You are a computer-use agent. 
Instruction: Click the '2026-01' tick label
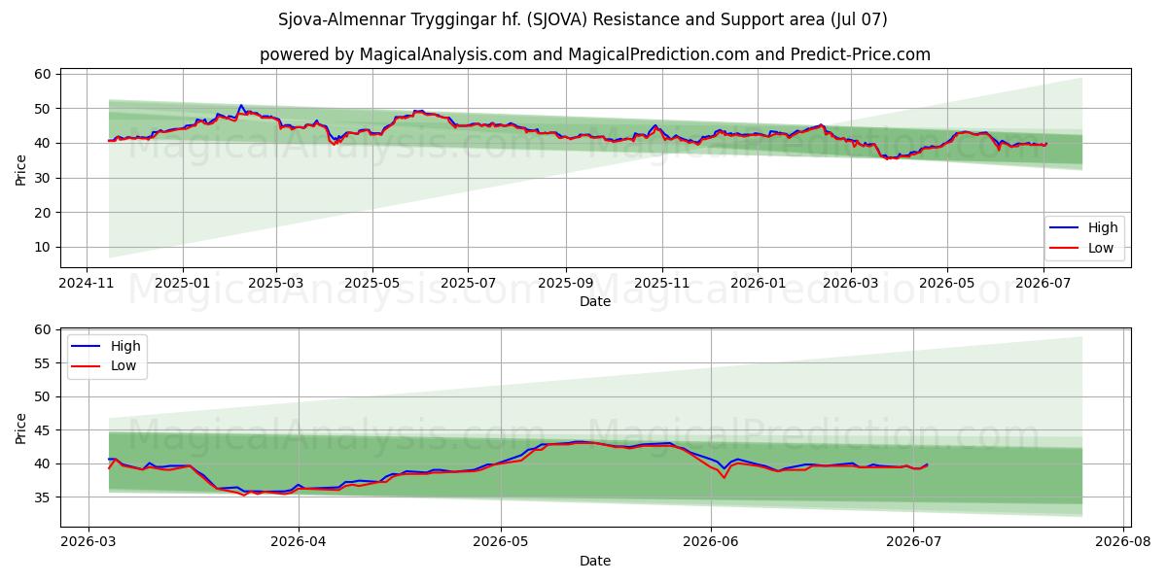click(x=757, y=283)
